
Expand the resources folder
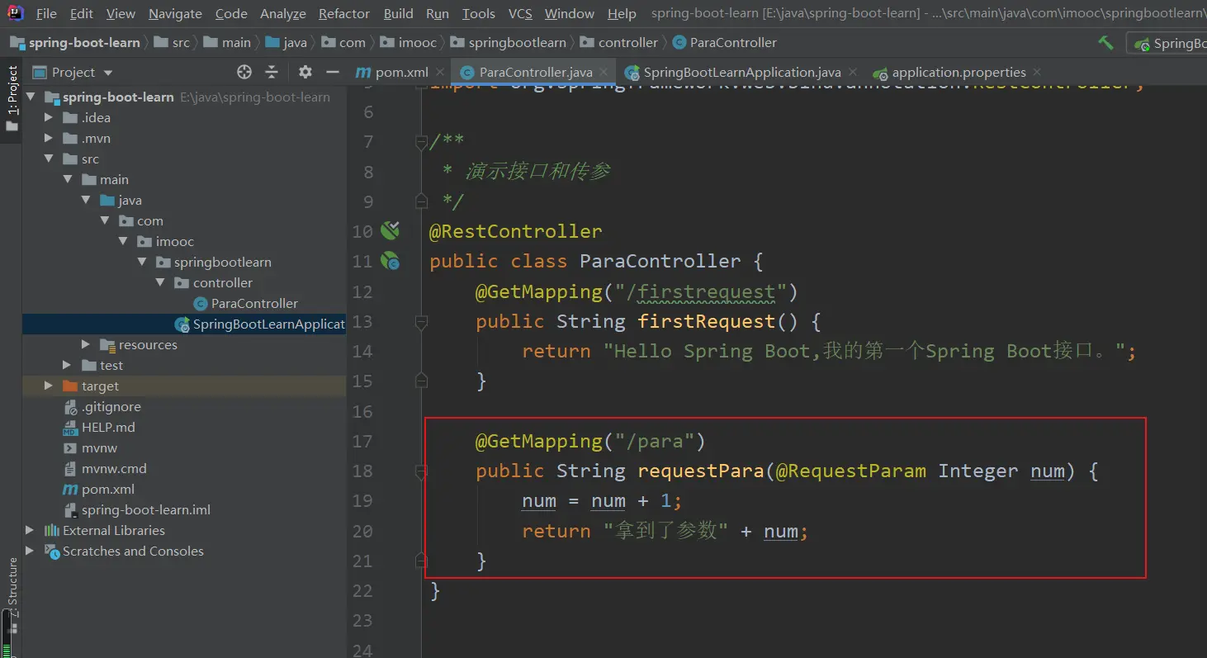click(x=86, y=344)
